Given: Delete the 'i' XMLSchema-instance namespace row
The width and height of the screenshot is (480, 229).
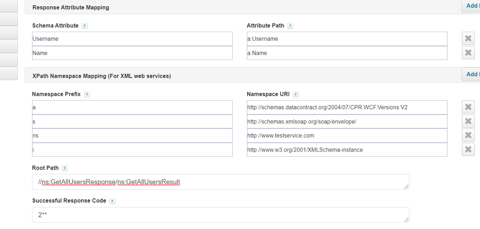Looking at the screenshot, I should (x=467, y=149).
